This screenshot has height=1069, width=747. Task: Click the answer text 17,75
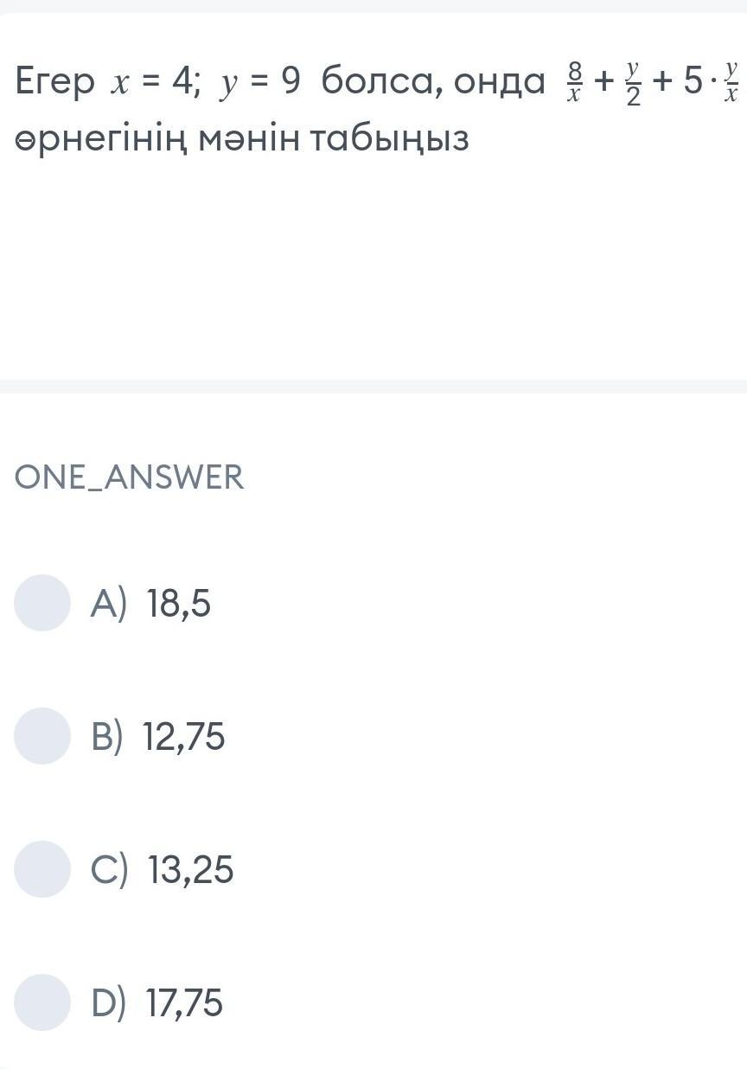185,1003
